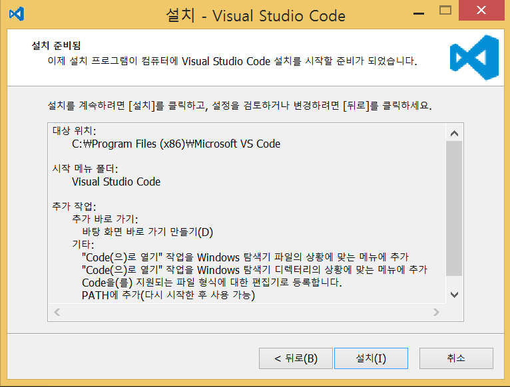Click the horizontal scroll left arrow
510x387 pixels.
[x=57, y=313]
